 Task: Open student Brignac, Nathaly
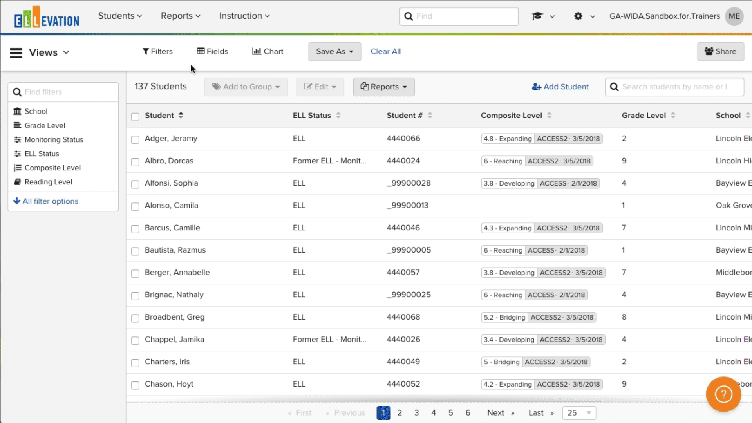coord(174,295)
